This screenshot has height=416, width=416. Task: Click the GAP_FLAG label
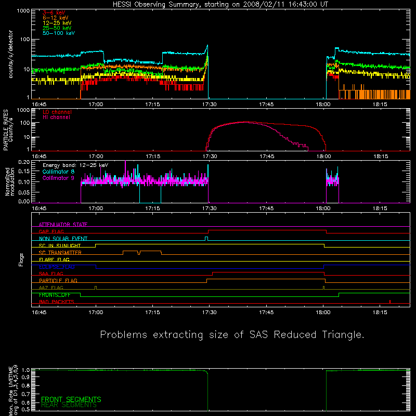pos(51,231)
